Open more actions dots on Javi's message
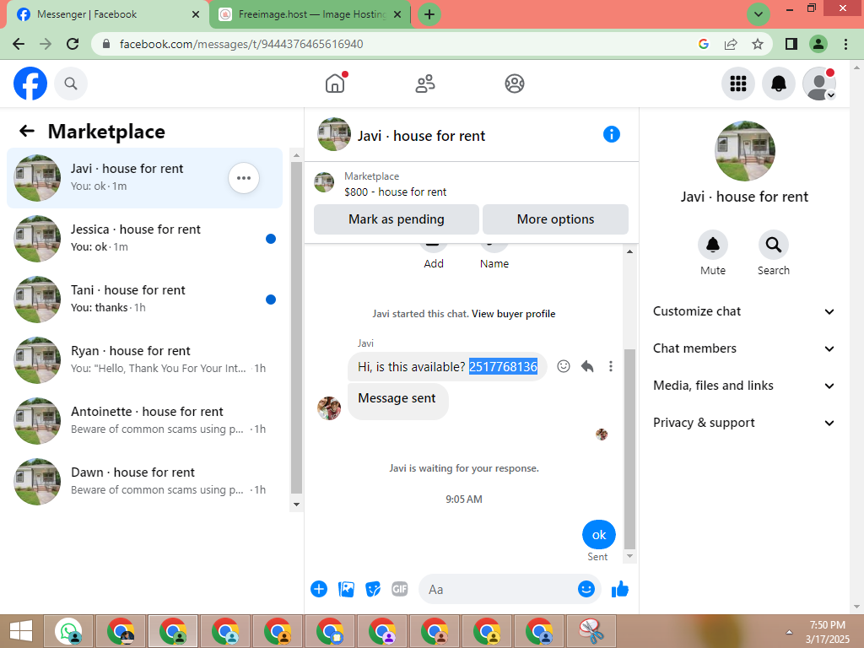The height and width of the screenshot is (648, 864). (611, 366)
